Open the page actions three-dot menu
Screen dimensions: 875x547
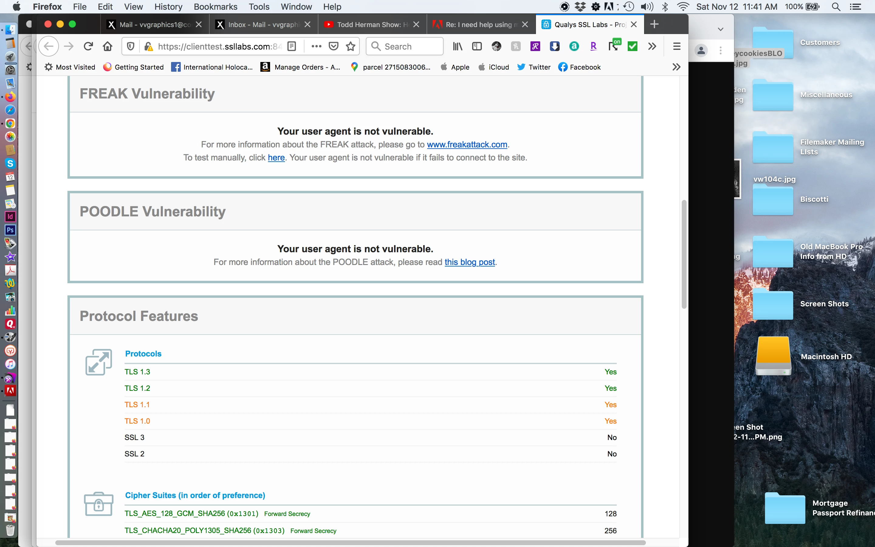[x=316, y=46]
